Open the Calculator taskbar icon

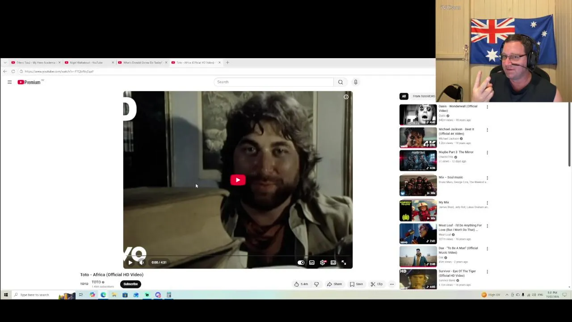(x=169, y=295)
